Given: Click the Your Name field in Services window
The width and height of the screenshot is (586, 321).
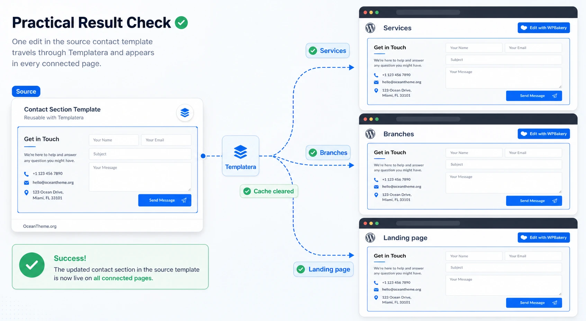Looking at the screenshot, I should click(474, 48).
